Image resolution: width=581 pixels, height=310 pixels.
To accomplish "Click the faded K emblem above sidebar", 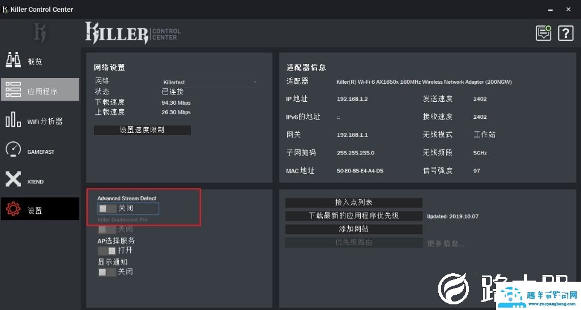I will pos(40,32).
